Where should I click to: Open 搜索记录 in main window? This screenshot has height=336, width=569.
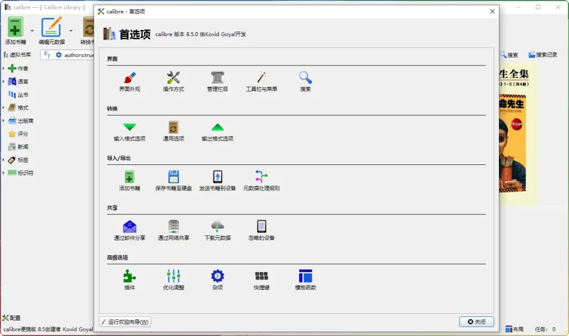[543, 55]
